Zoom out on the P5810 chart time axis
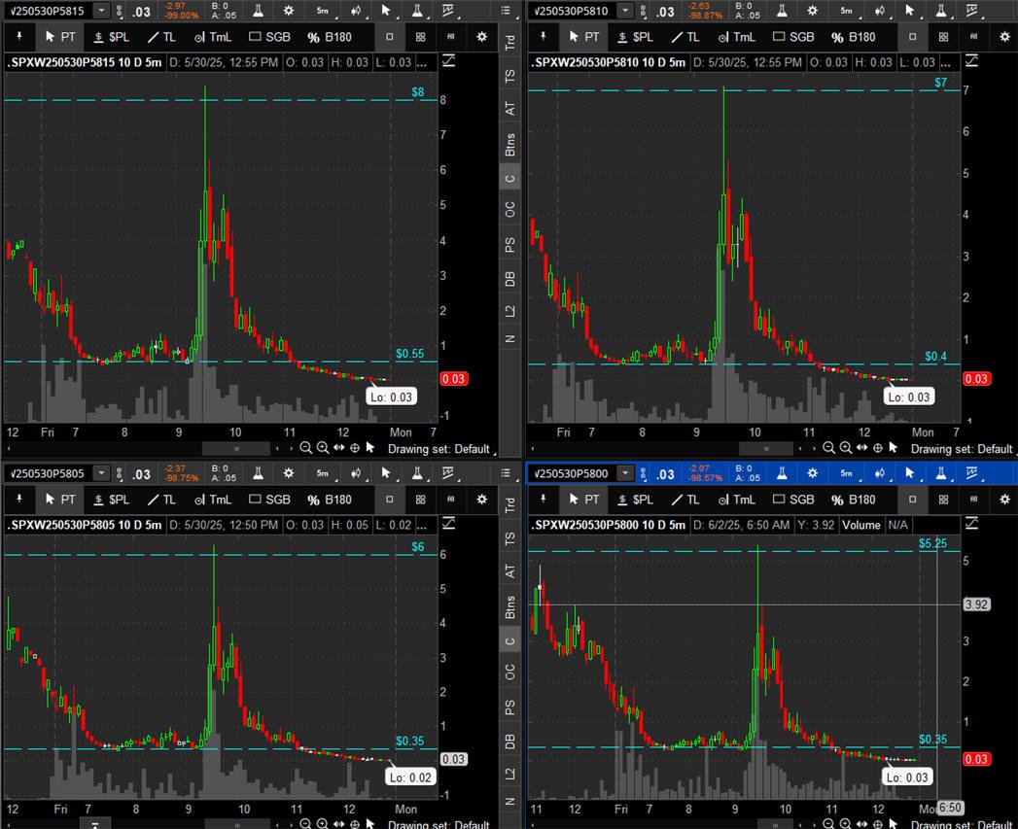 tap(829, 448)
